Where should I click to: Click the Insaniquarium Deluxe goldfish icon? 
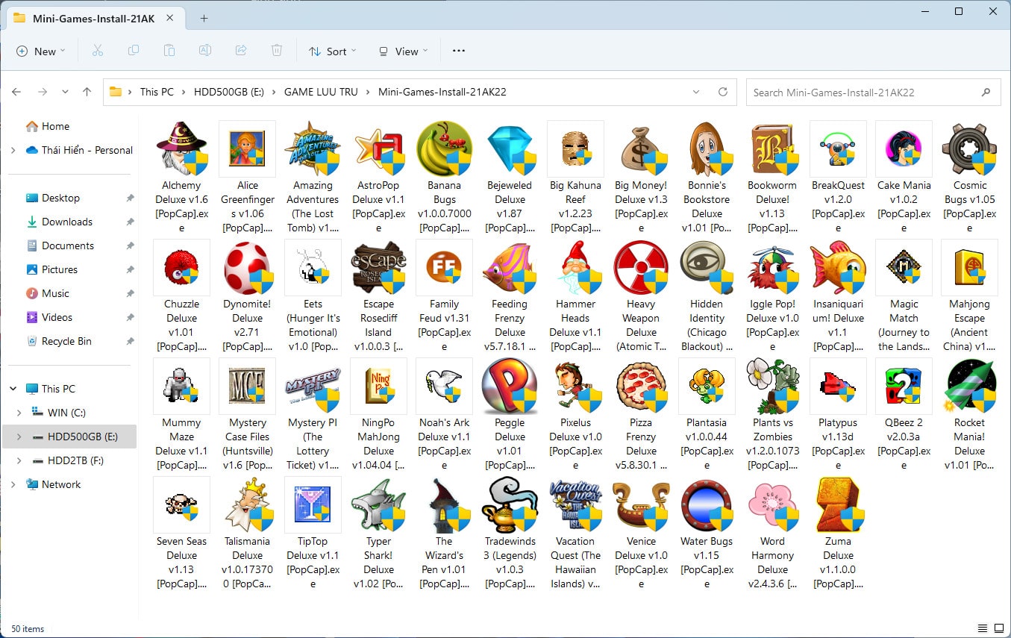coord(838,267)
